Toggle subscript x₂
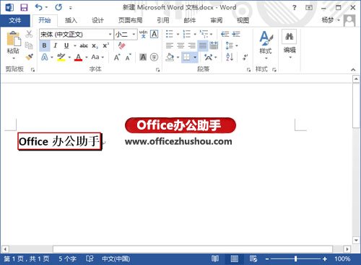Screen dimensions: 361x265 [95, 45]
